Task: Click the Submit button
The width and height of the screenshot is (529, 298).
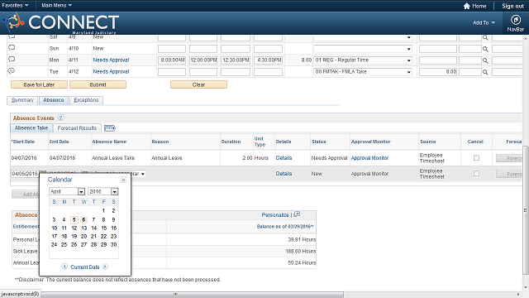Action: [98, 84]
